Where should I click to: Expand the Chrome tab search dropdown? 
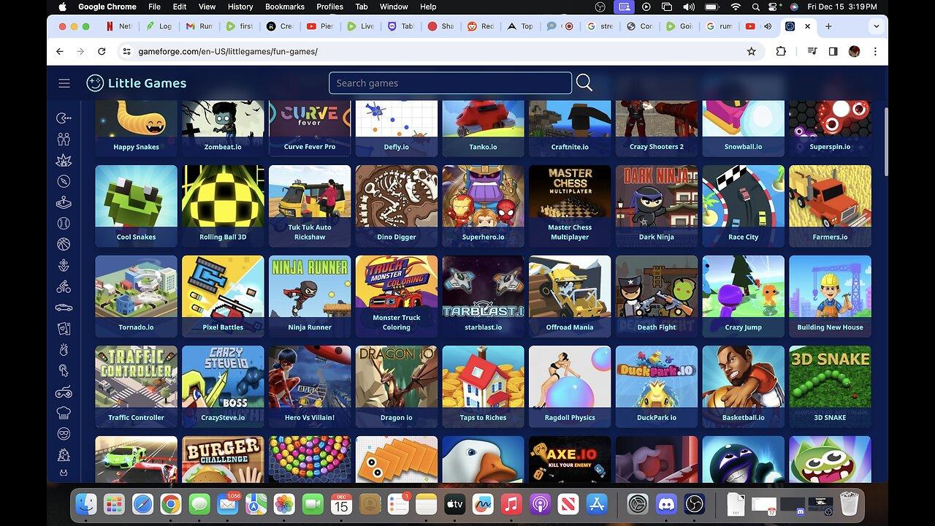[x=876, y=26]
